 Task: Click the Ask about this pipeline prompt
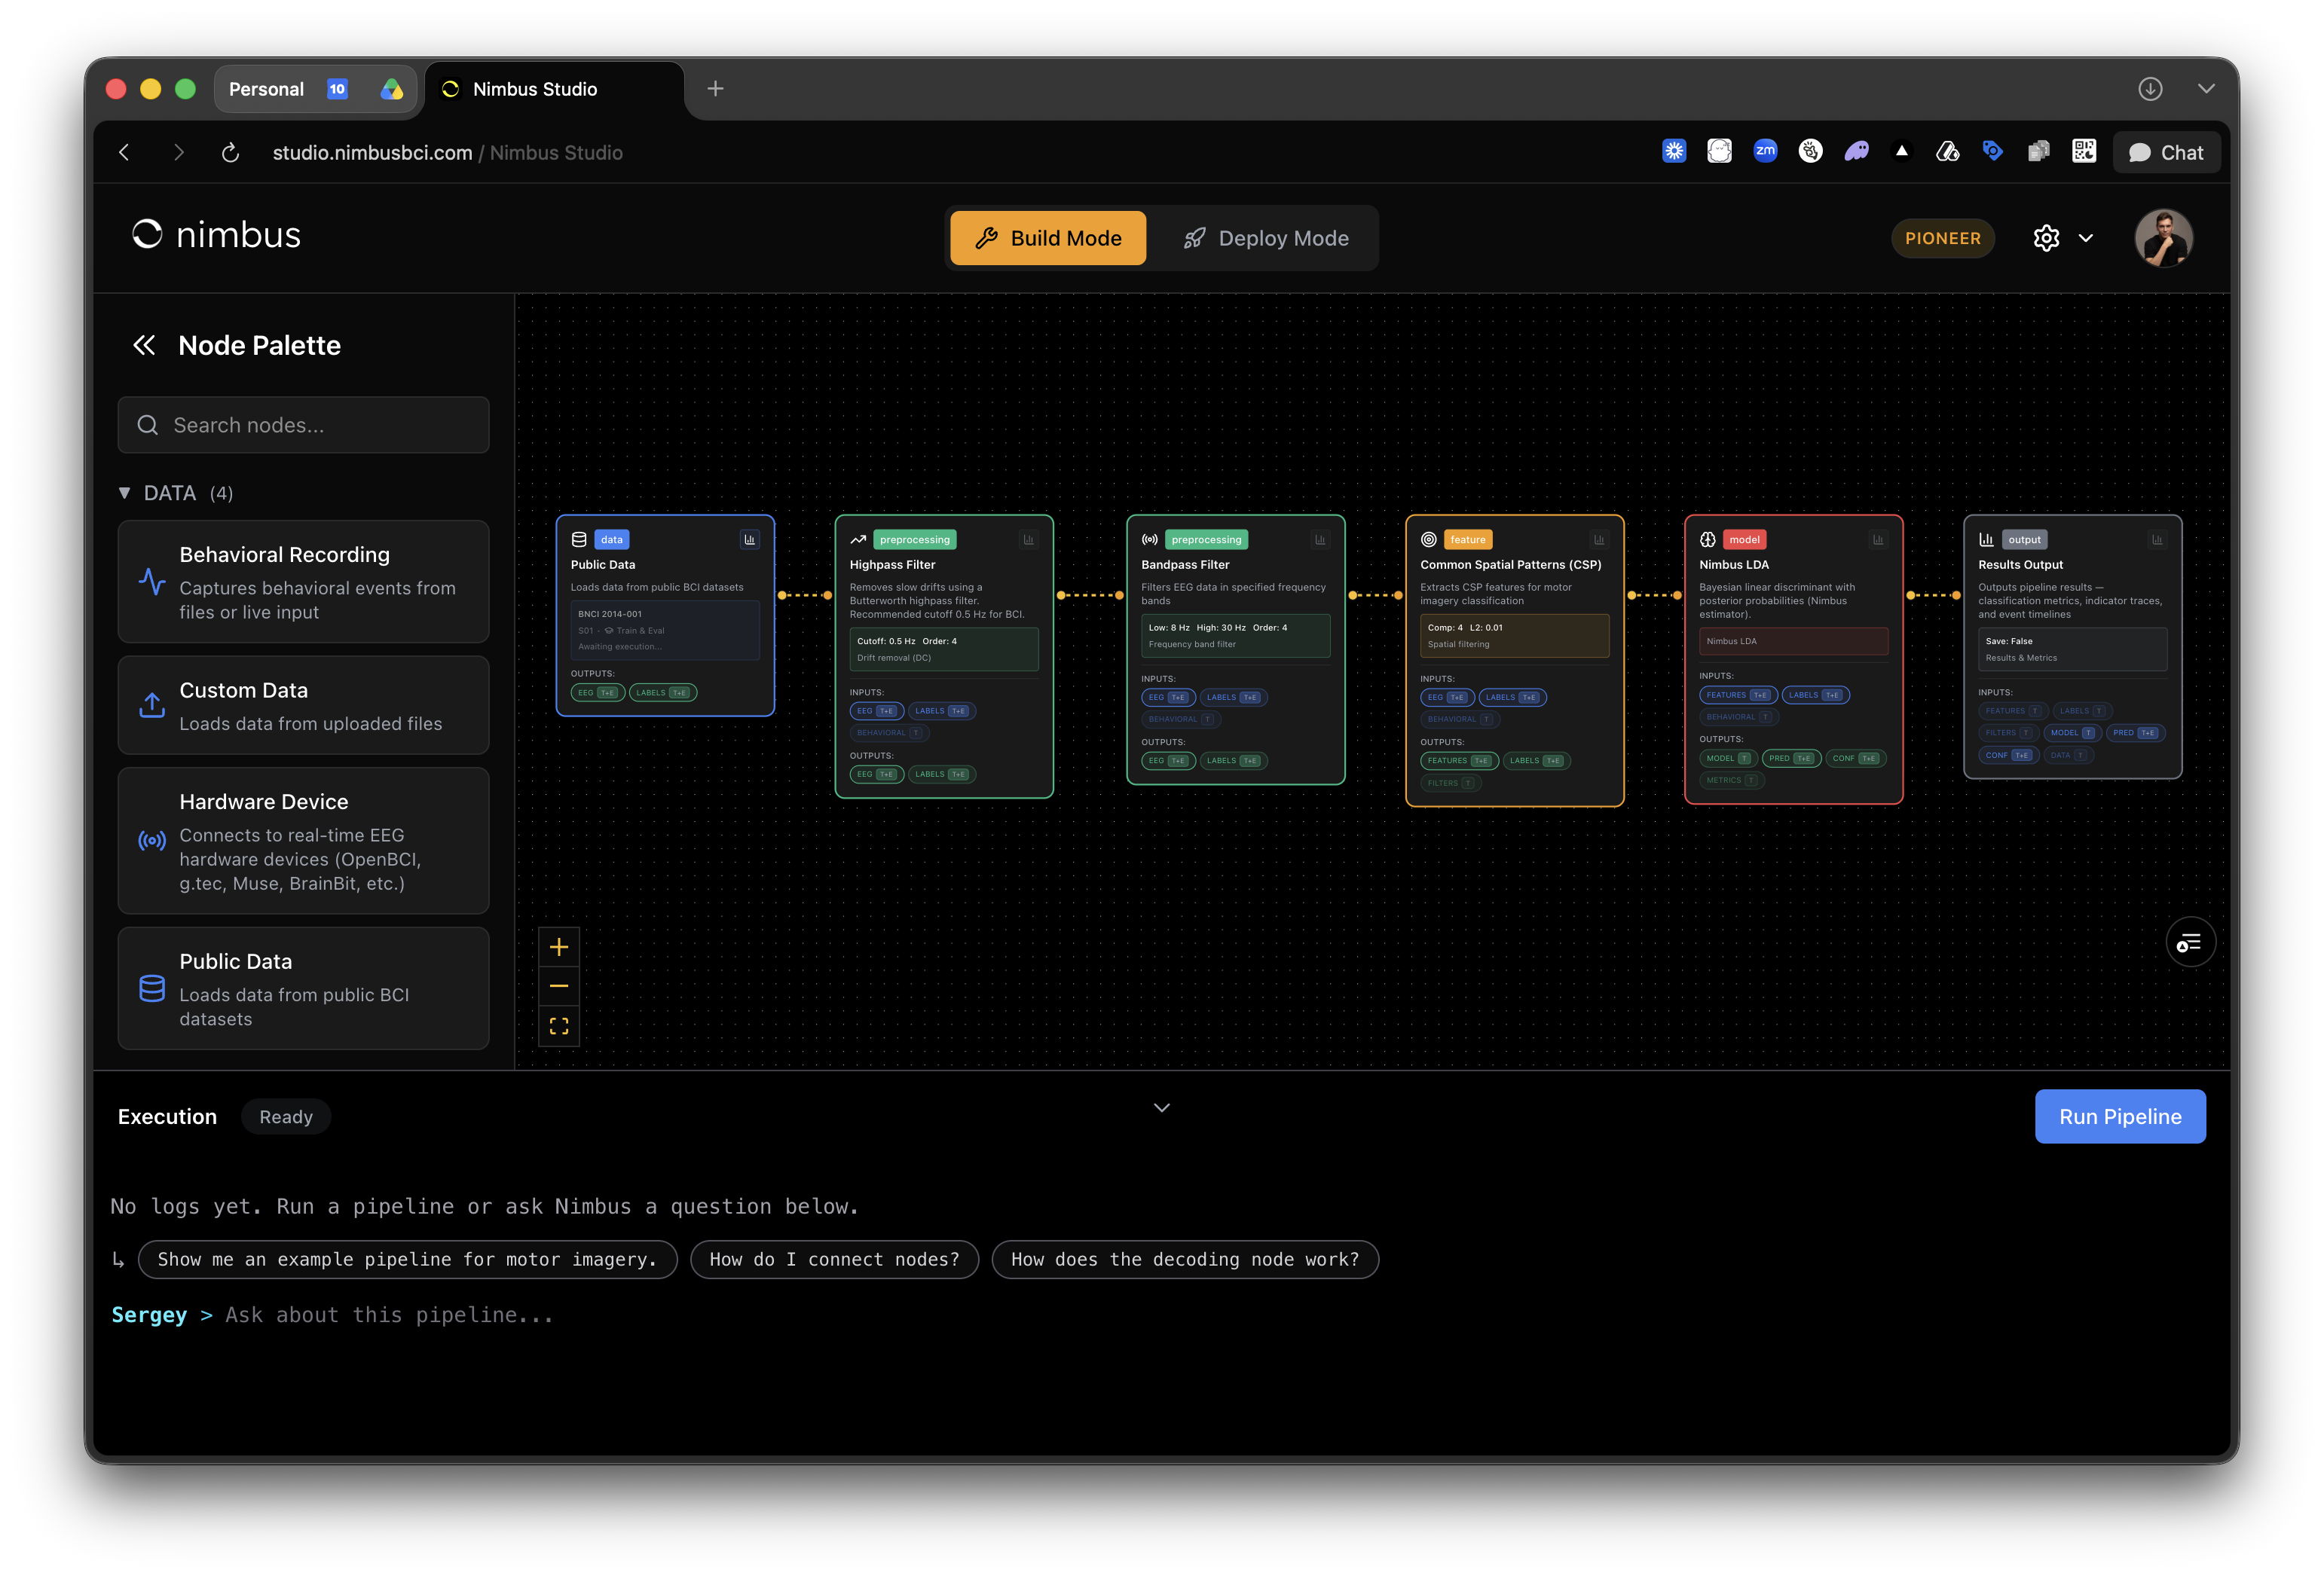tap(389, 1315)
